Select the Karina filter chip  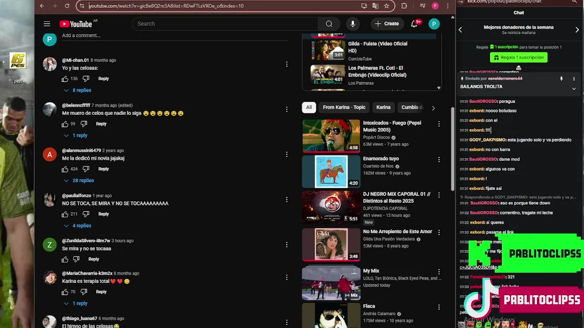pos(383,108)
